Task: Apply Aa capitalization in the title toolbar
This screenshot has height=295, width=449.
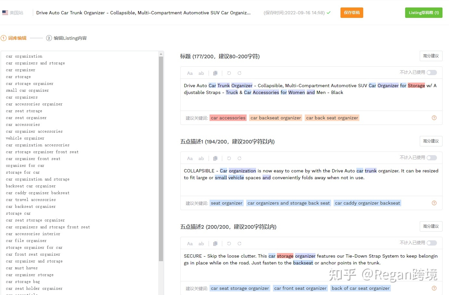Action: 190,73
